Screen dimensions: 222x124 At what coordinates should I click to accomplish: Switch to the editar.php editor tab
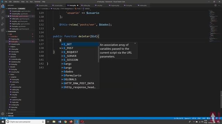tap(87, 6)
